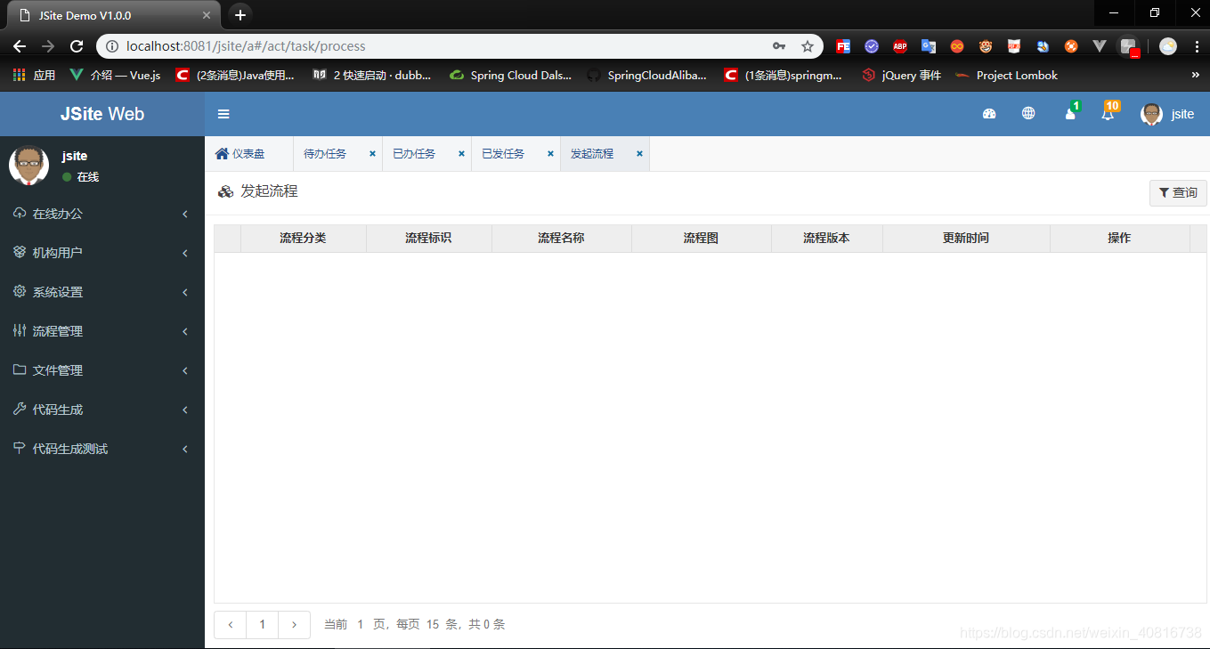
Task: Close the 已发任务 tab
Action: (x=550, y=152)
